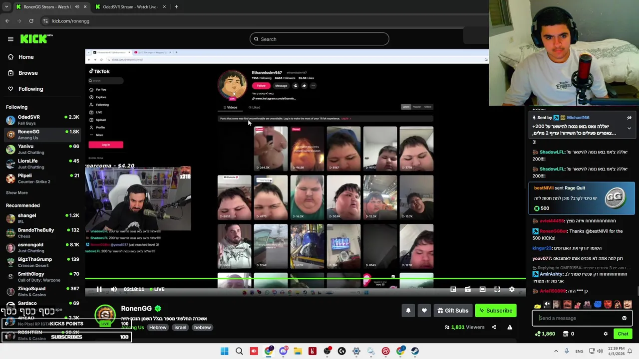This screenshot has height=359, width=639.
Task: Open the channel points 1,860 balance
Action: 544,334
